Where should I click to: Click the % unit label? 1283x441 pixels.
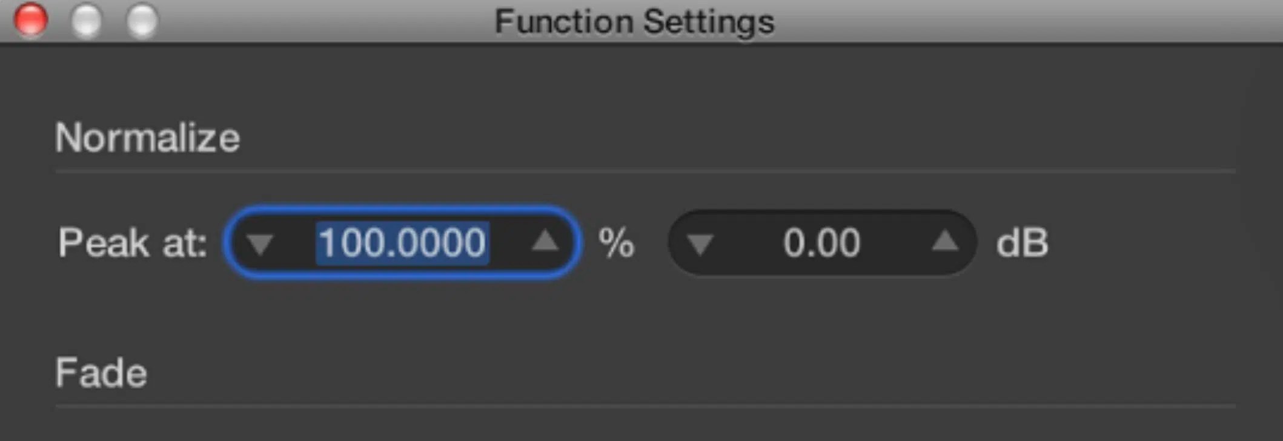click(617, 242)
